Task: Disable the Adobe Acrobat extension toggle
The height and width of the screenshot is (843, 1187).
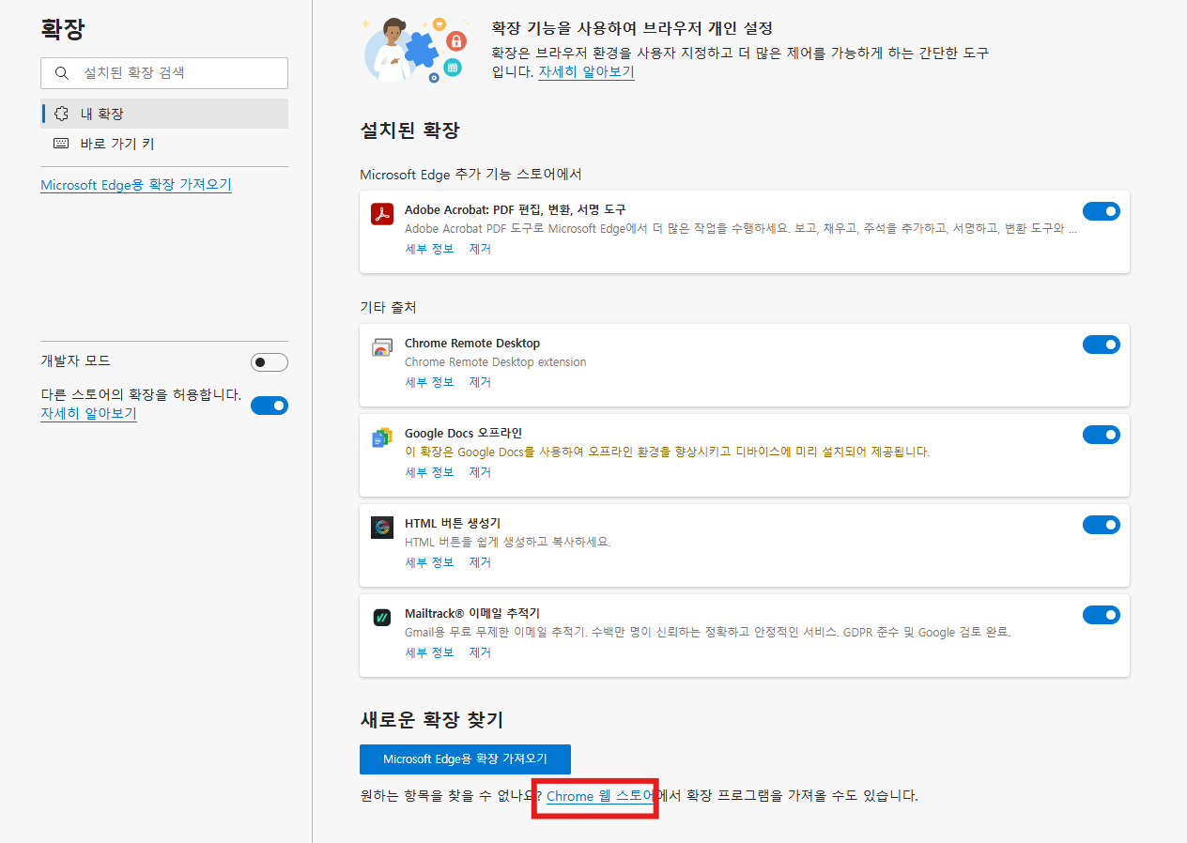Action: [x=1102, y=211]
